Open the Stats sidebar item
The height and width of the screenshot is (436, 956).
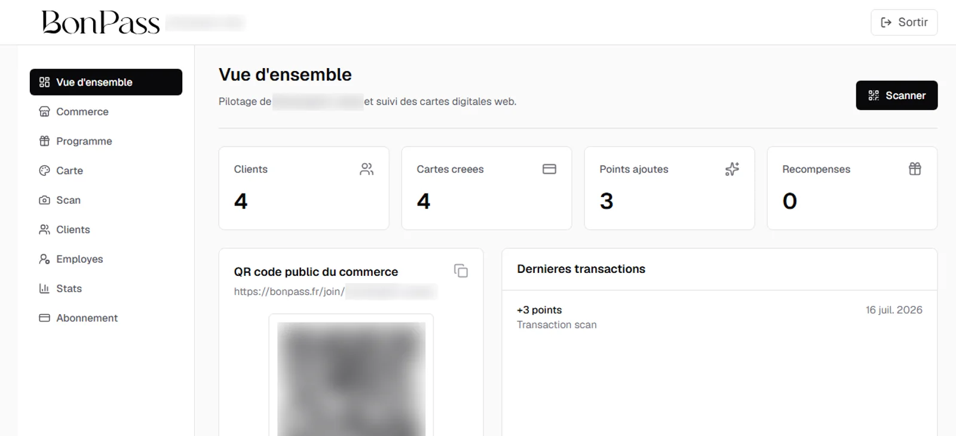(106, 288)
